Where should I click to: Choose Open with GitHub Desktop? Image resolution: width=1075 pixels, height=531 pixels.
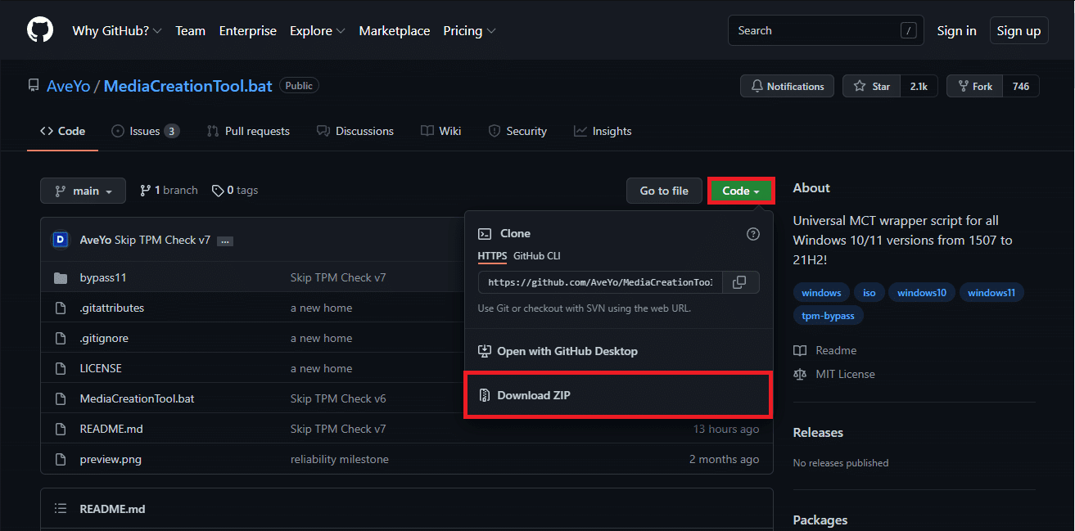tap(618, 351)
